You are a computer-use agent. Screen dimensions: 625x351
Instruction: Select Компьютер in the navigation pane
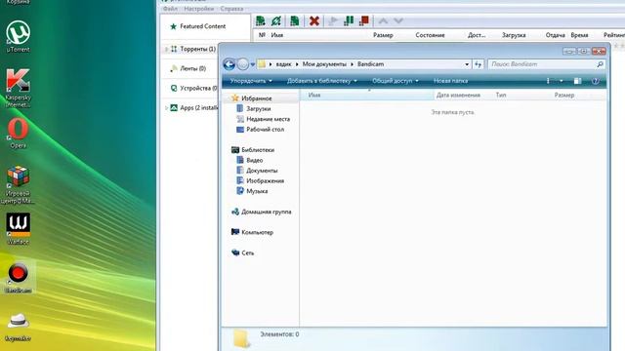point(252,232)
